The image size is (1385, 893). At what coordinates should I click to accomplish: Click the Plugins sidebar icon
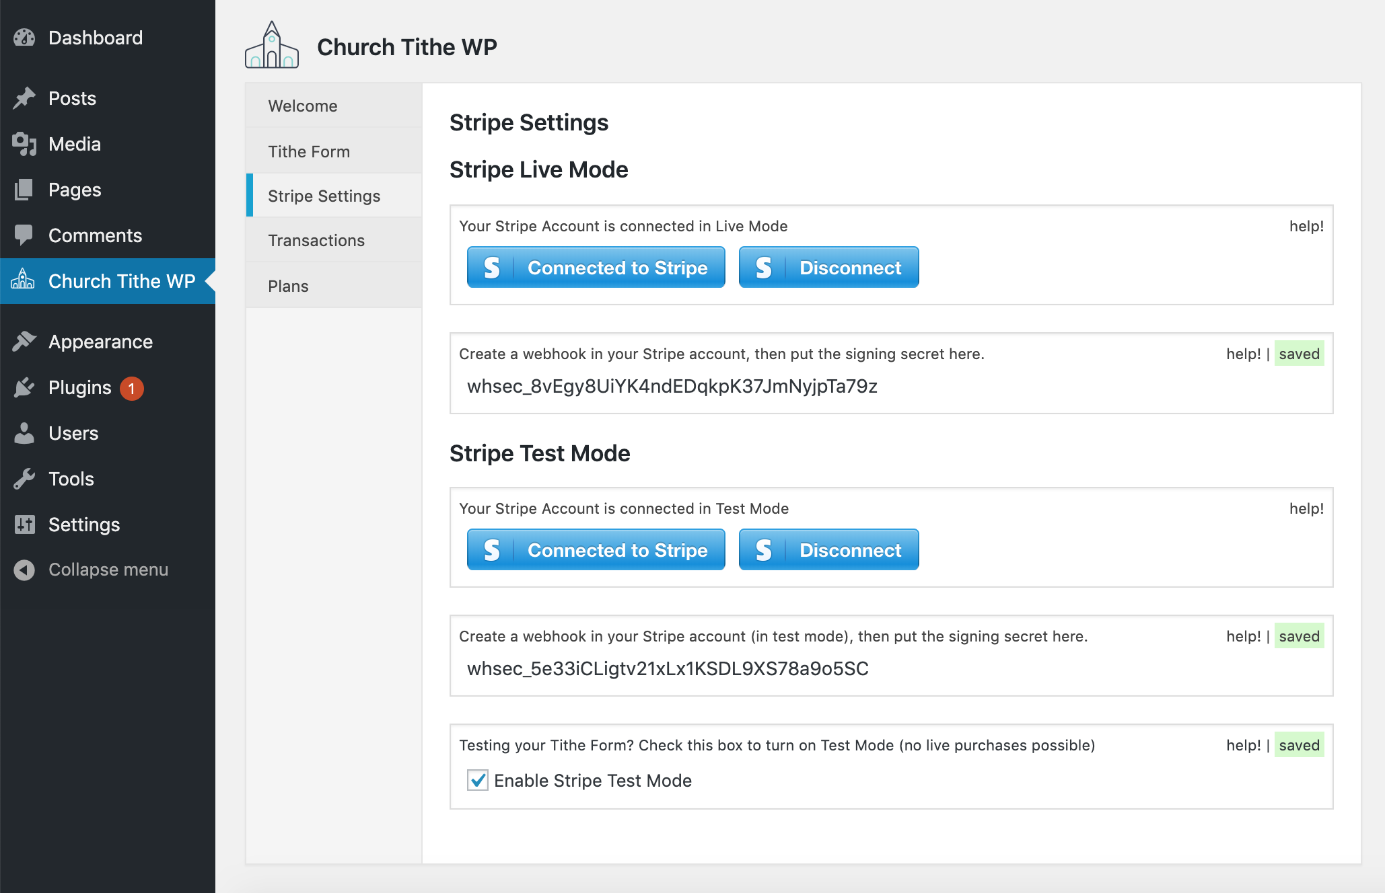point(24,387)
